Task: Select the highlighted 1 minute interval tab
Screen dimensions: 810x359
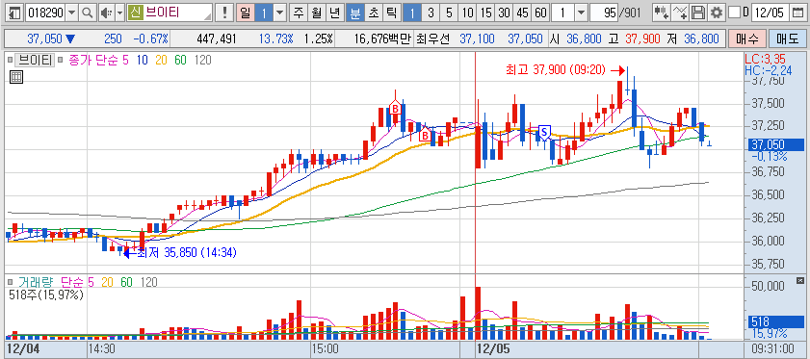Action: pos(412,13)
